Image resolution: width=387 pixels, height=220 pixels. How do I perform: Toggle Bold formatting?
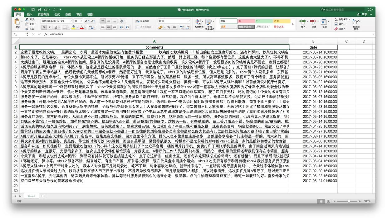click(44, 27)
